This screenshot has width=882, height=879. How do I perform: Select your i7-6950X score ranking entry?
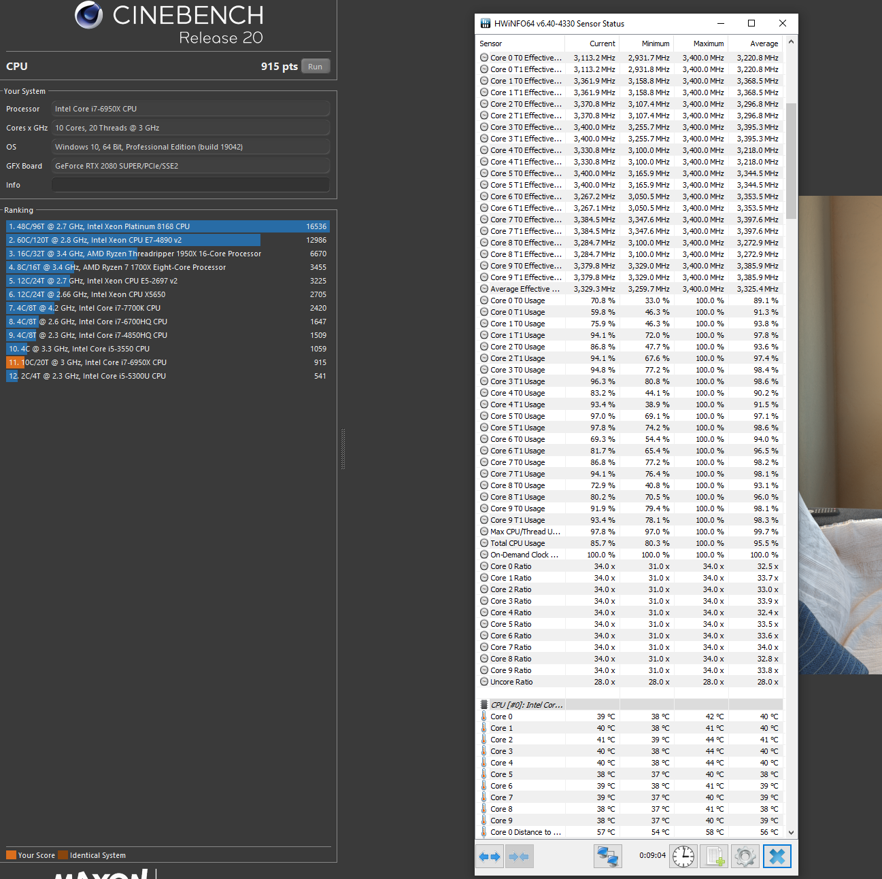click(x=168, y=362)
